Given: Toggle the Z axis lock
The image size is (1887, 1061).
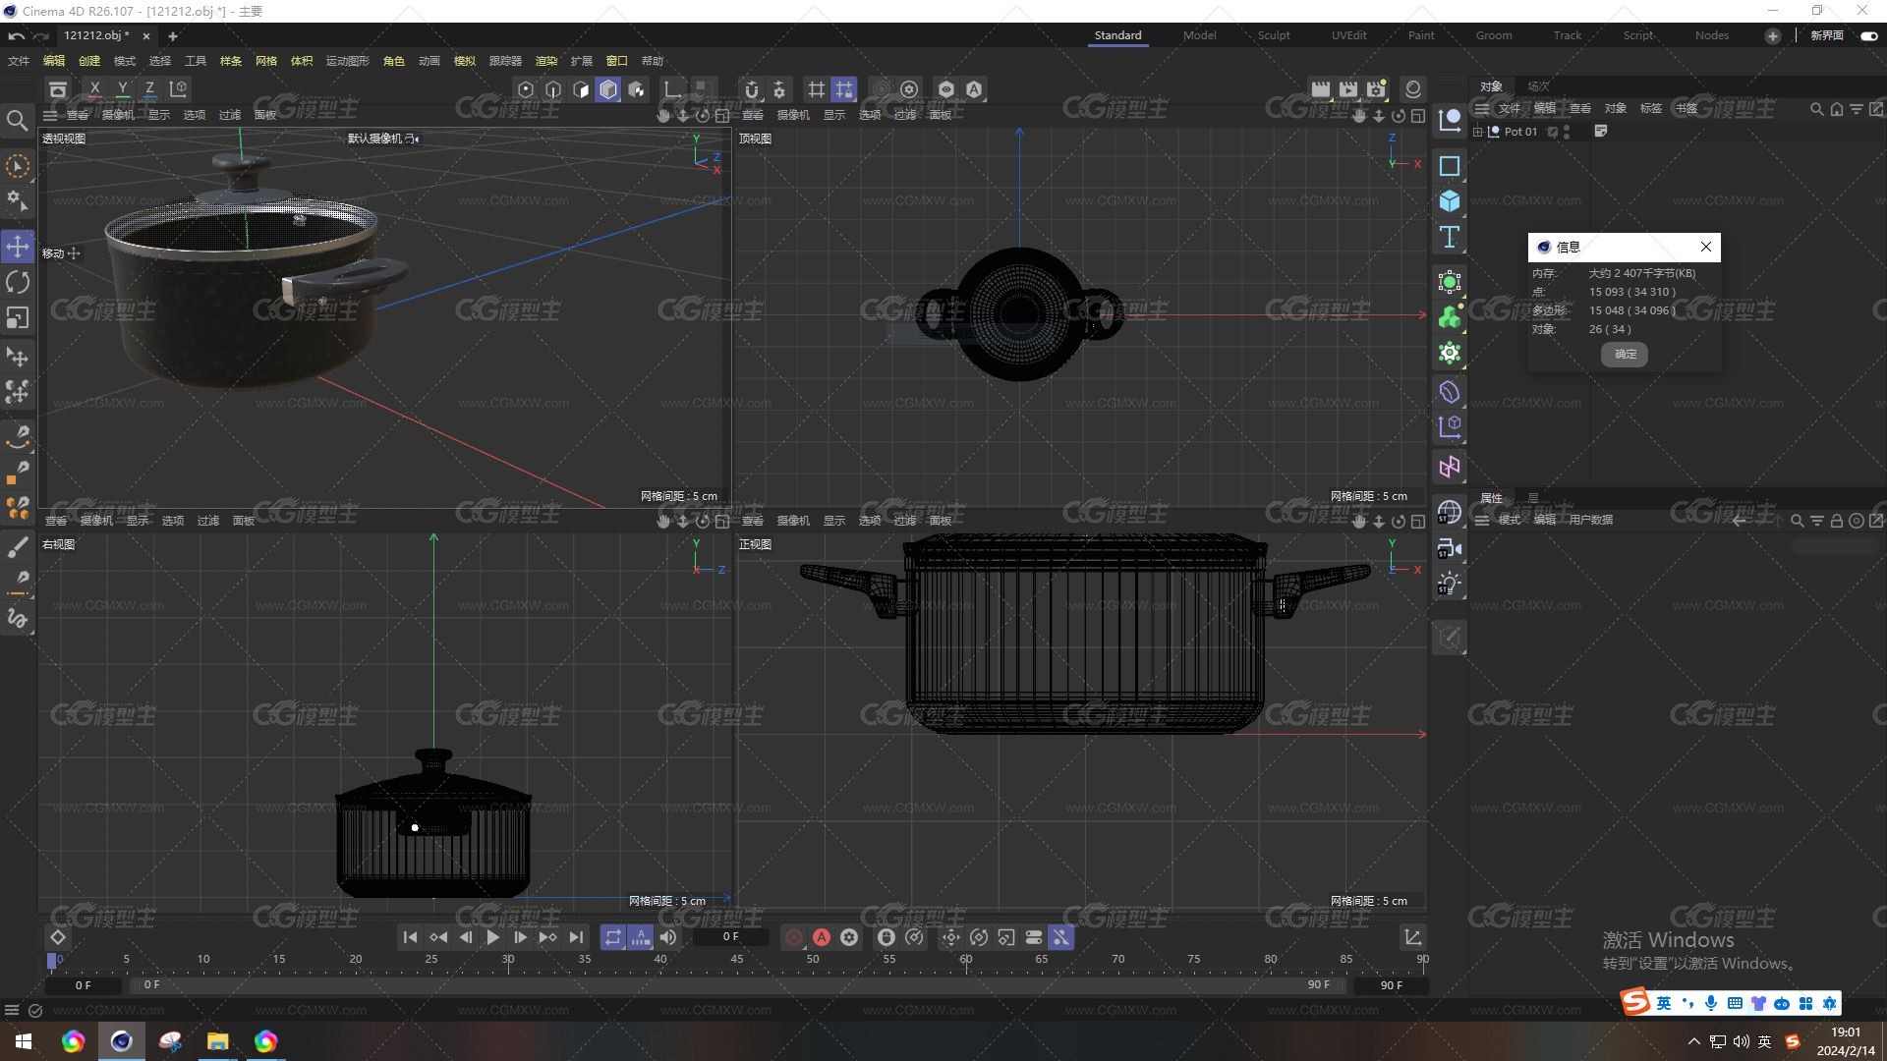Looking at the screenshot, I should 149,89.
